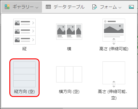Select the 横 gallery layout thumbnail
The height and width of the screenshot is (109, 138).
(x=69, y=32)
